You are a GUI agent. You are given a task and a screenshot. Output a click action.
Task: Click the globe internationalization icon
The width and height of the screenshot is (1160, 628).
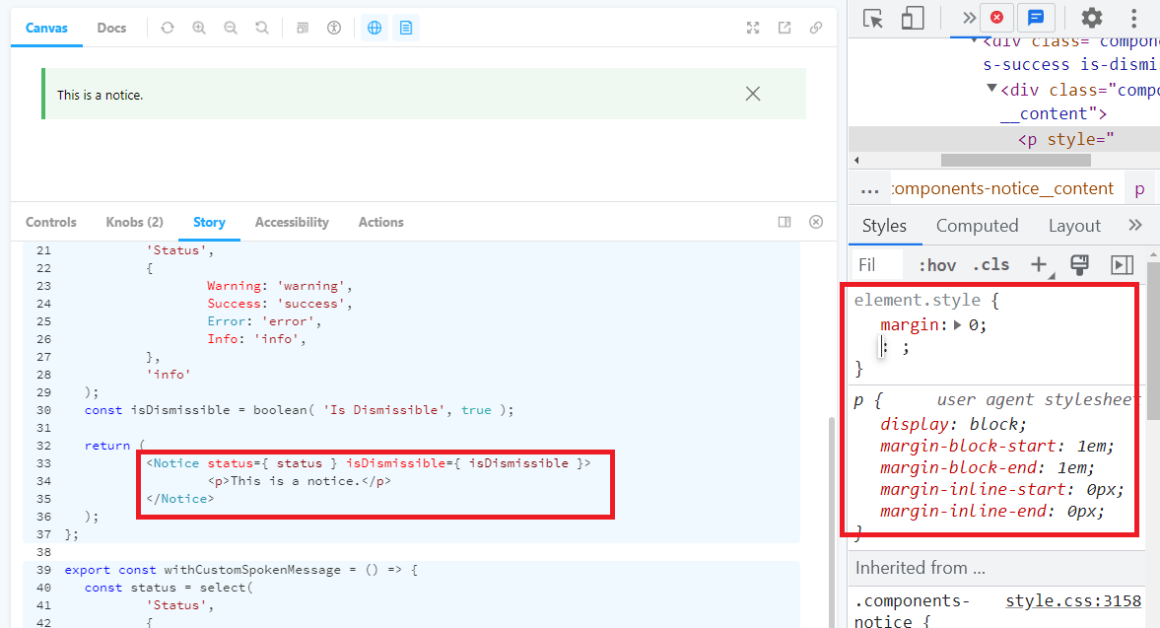pos(374,28)
